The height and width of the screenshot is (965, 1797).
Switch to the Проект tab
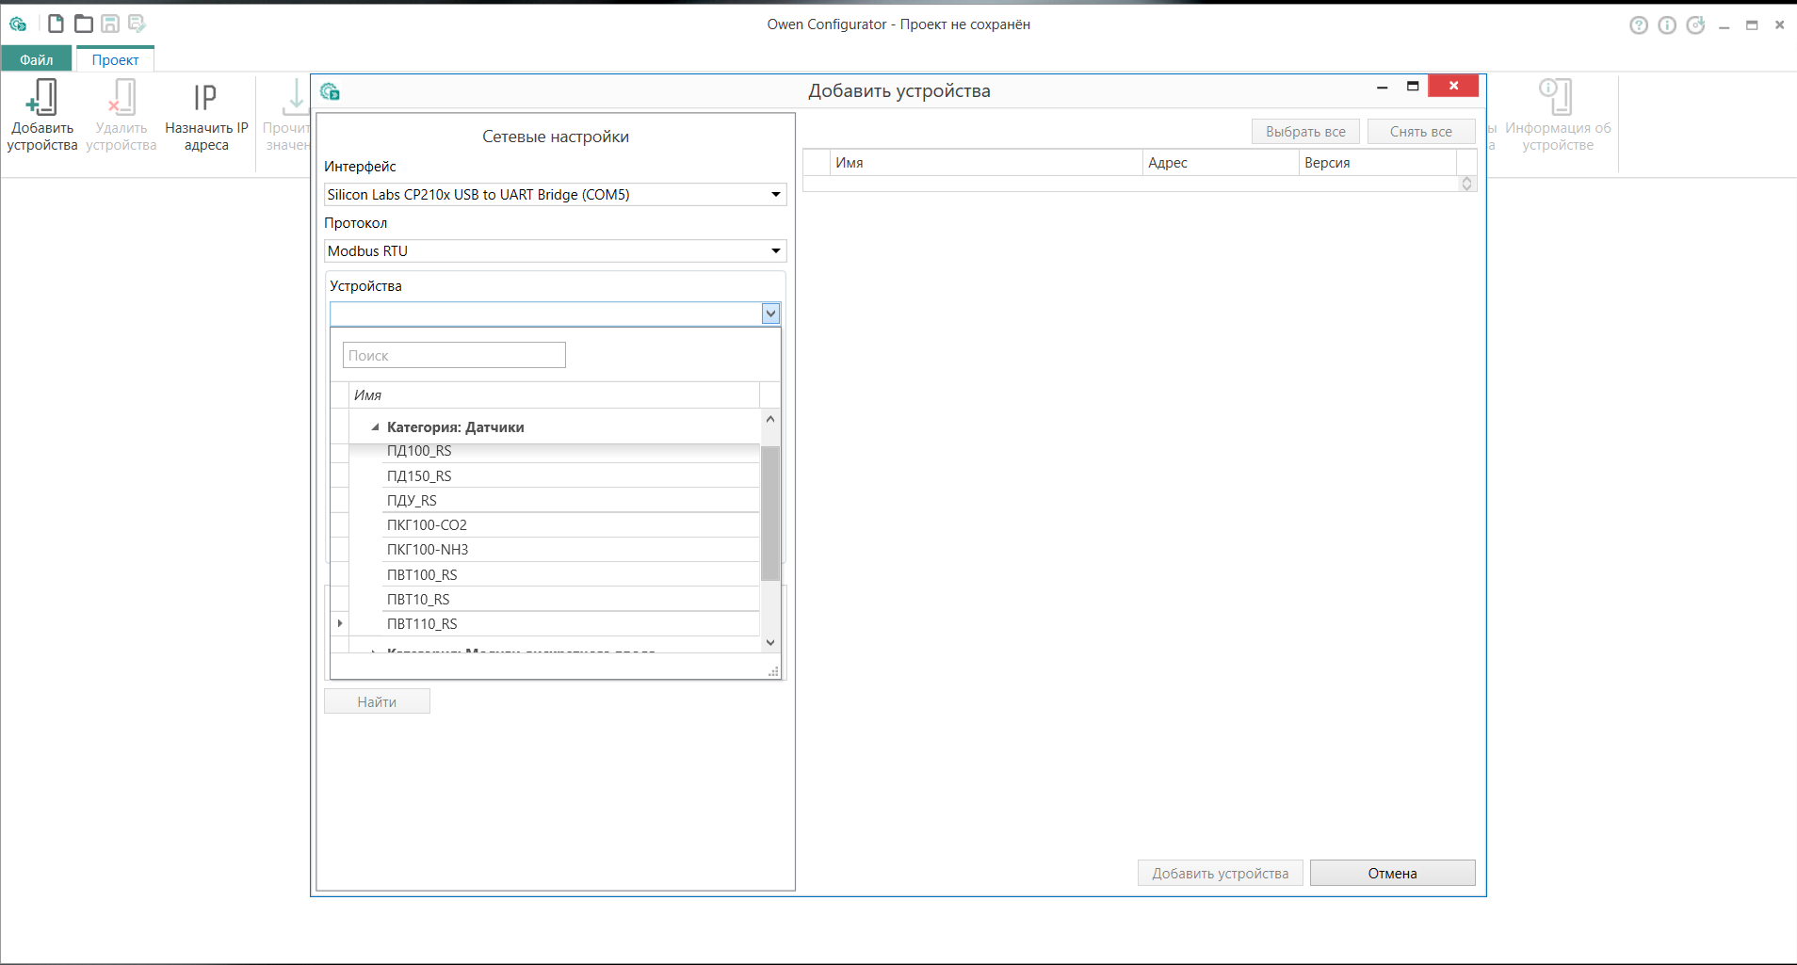pyautogui.click(x=115, y=59)
